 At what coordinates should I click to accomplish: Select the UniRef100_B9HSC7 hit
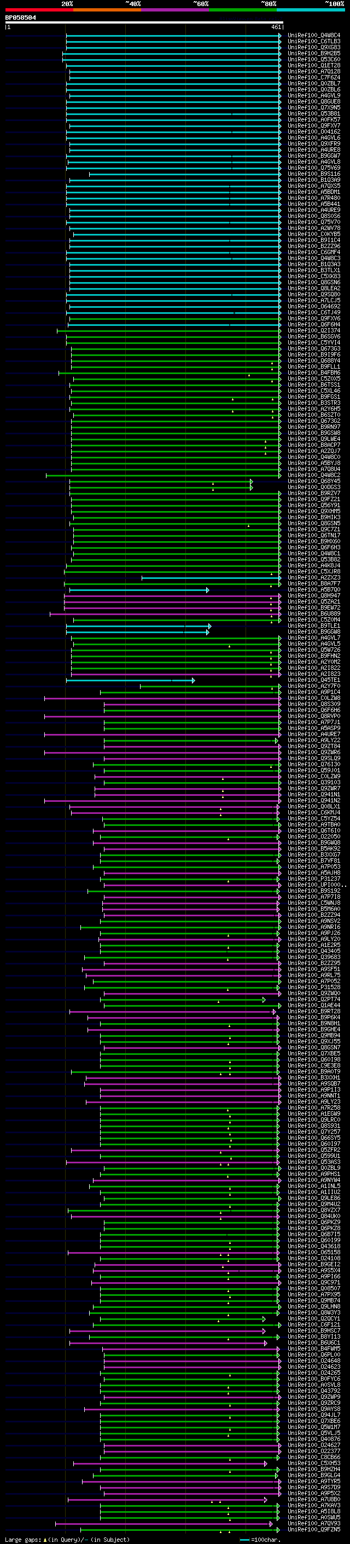tap(313, 1330)
